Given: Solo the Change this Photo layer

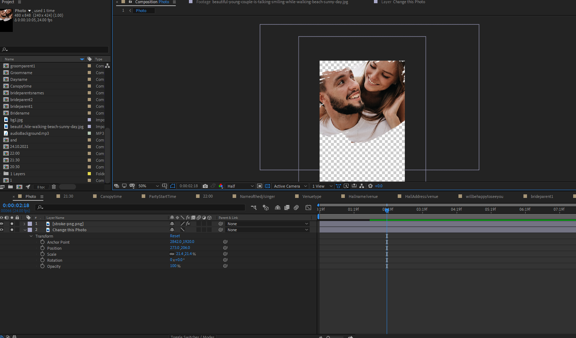Looking at the screenshot, I should pos(12,230).
